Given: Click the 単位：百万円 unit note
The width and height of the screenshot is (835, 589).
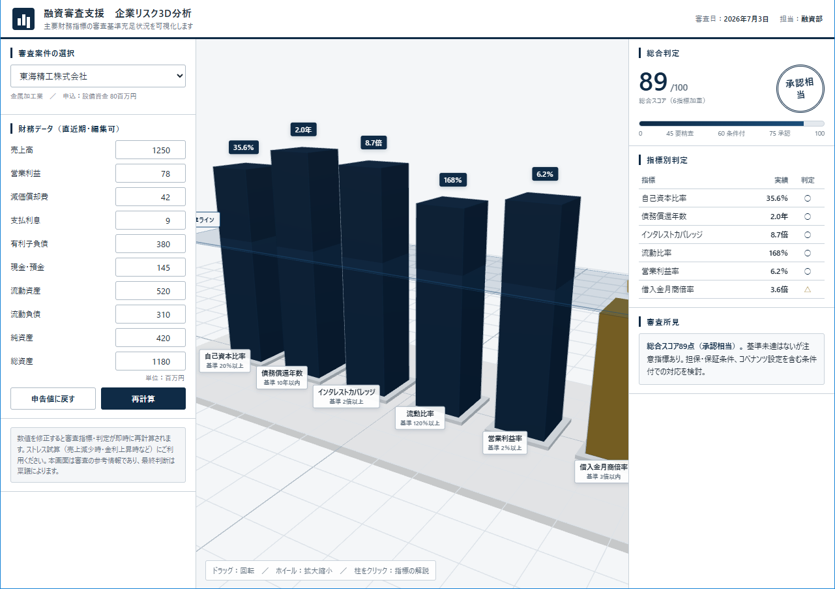Looking at the screenshot, I should click(165, 378).
